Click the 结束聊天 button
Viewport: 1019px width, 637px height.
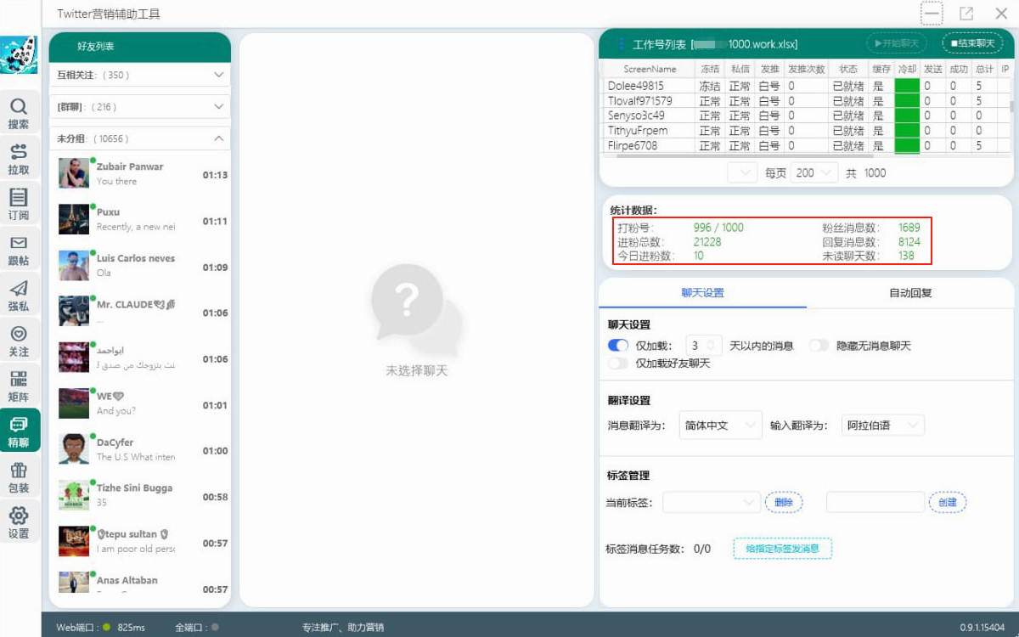[x=972, y=43]
